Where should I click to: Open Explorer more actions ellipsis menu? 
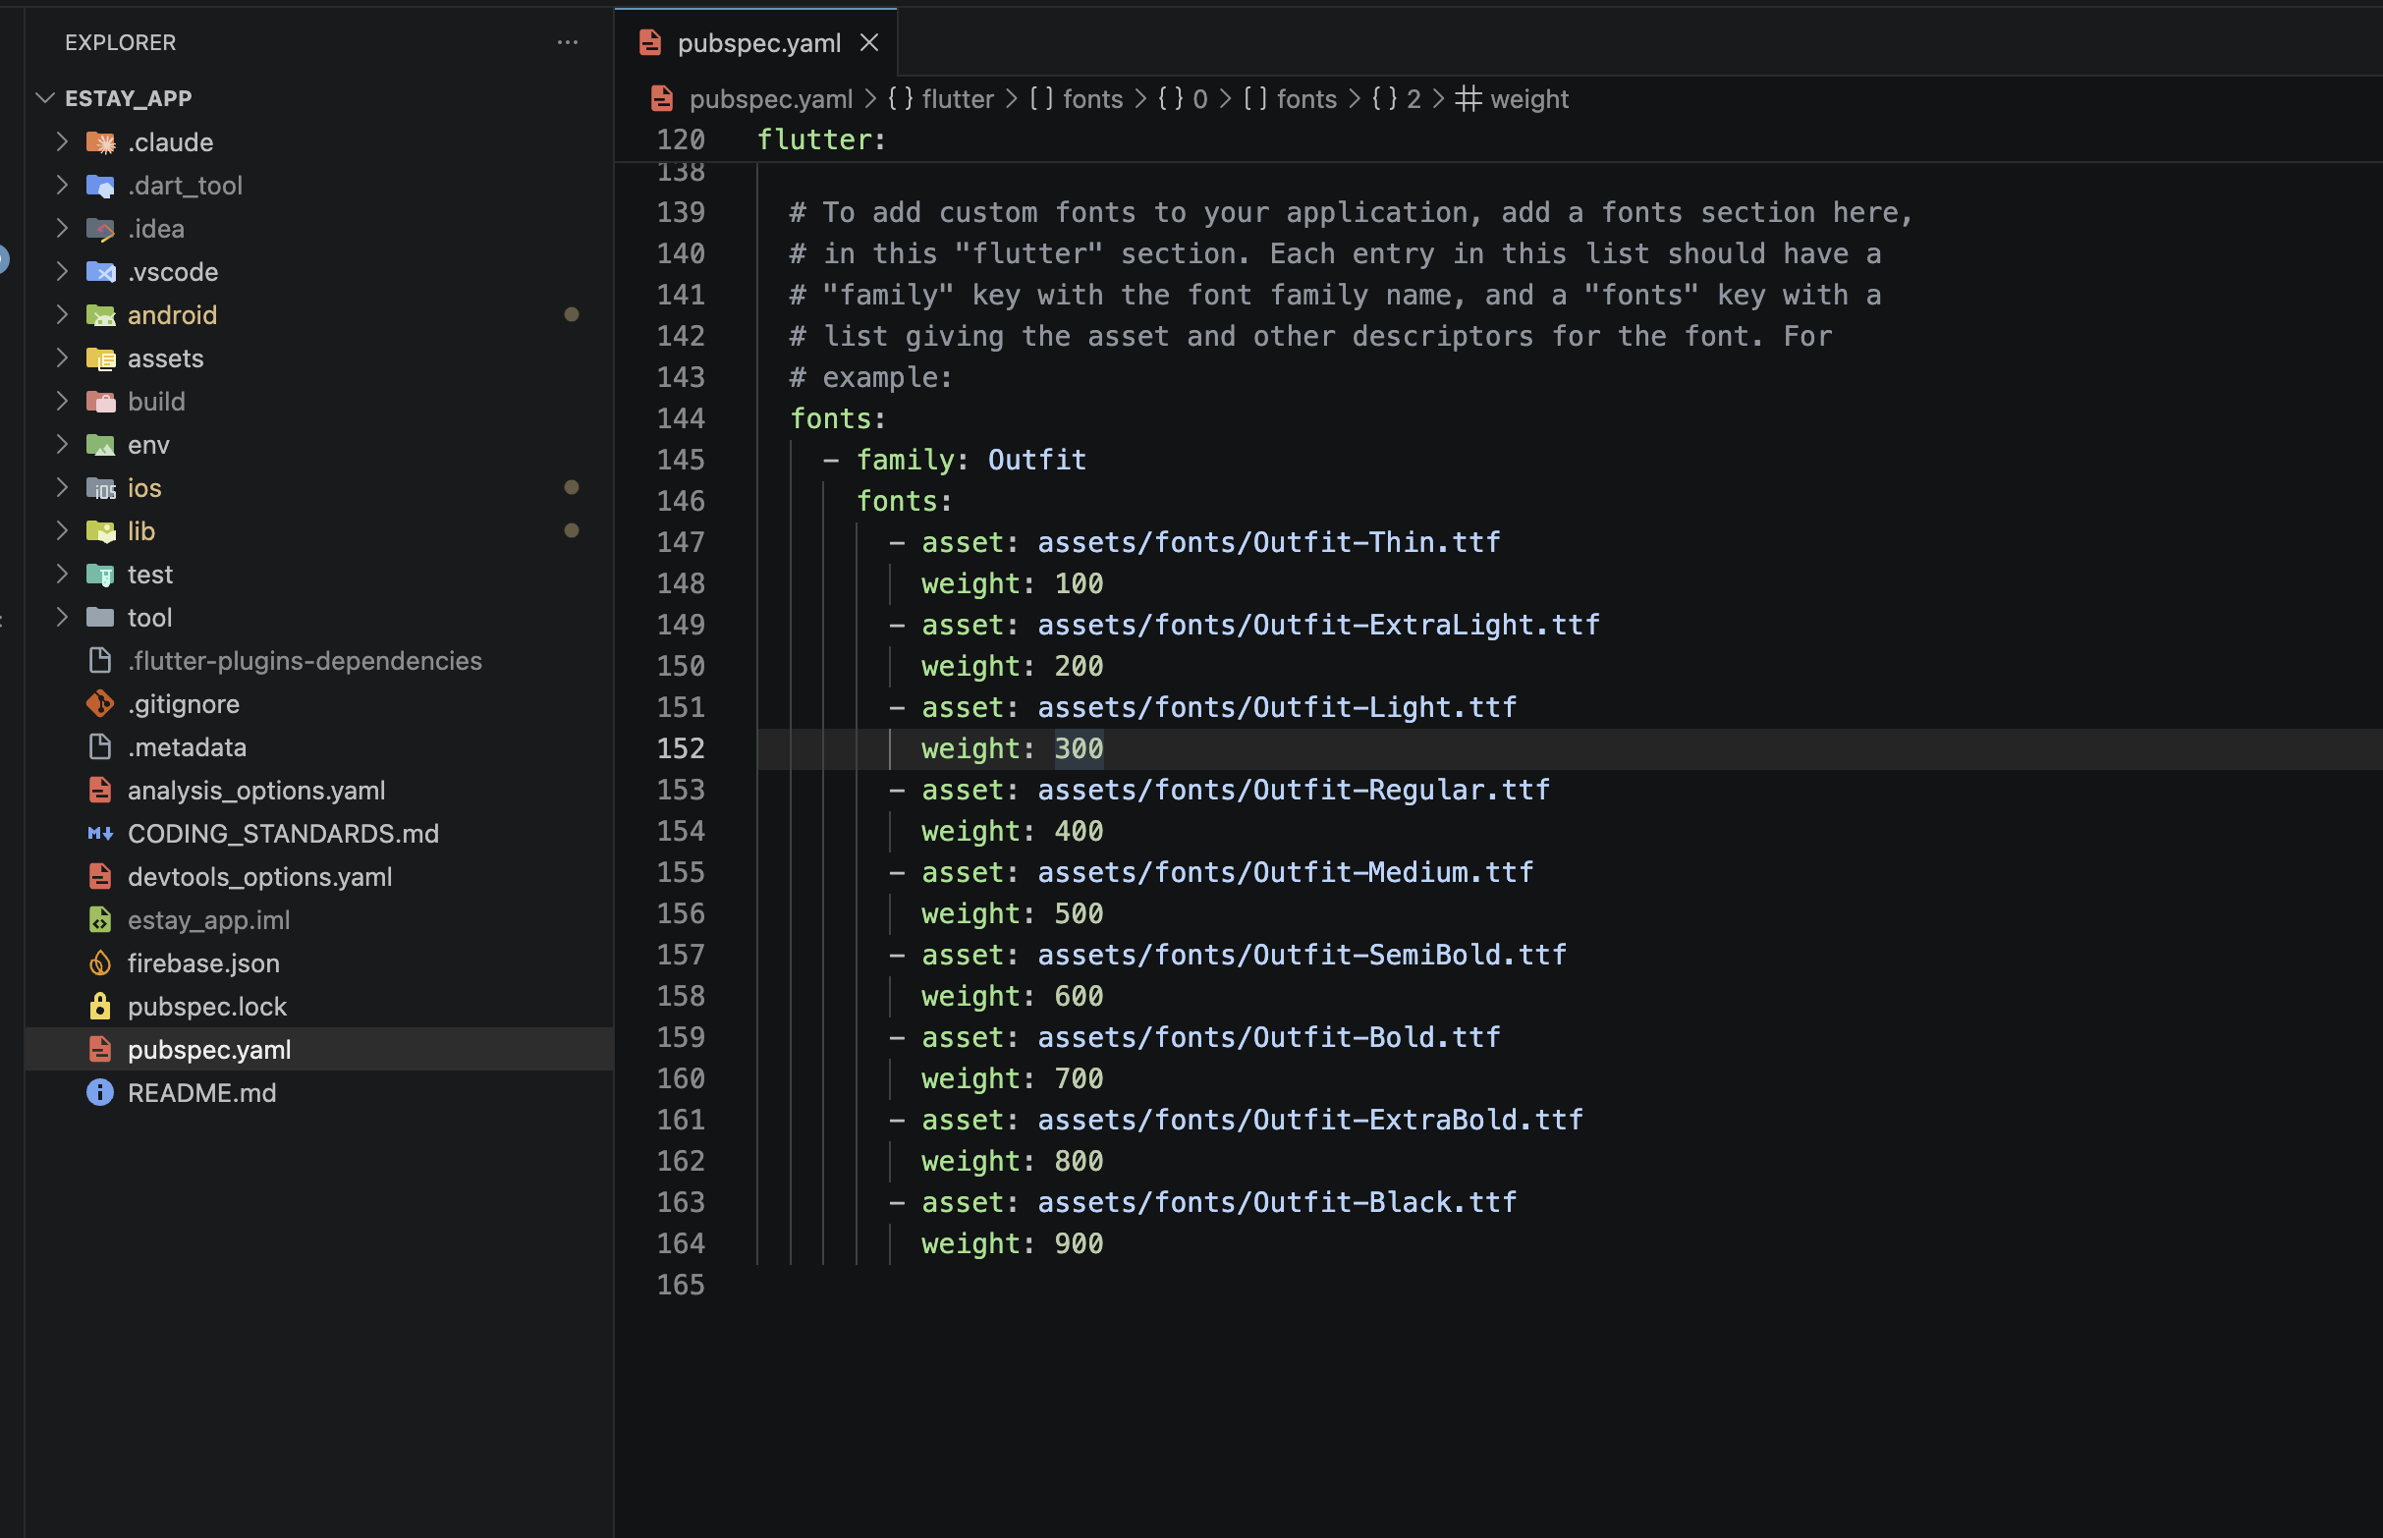(568, 43)
